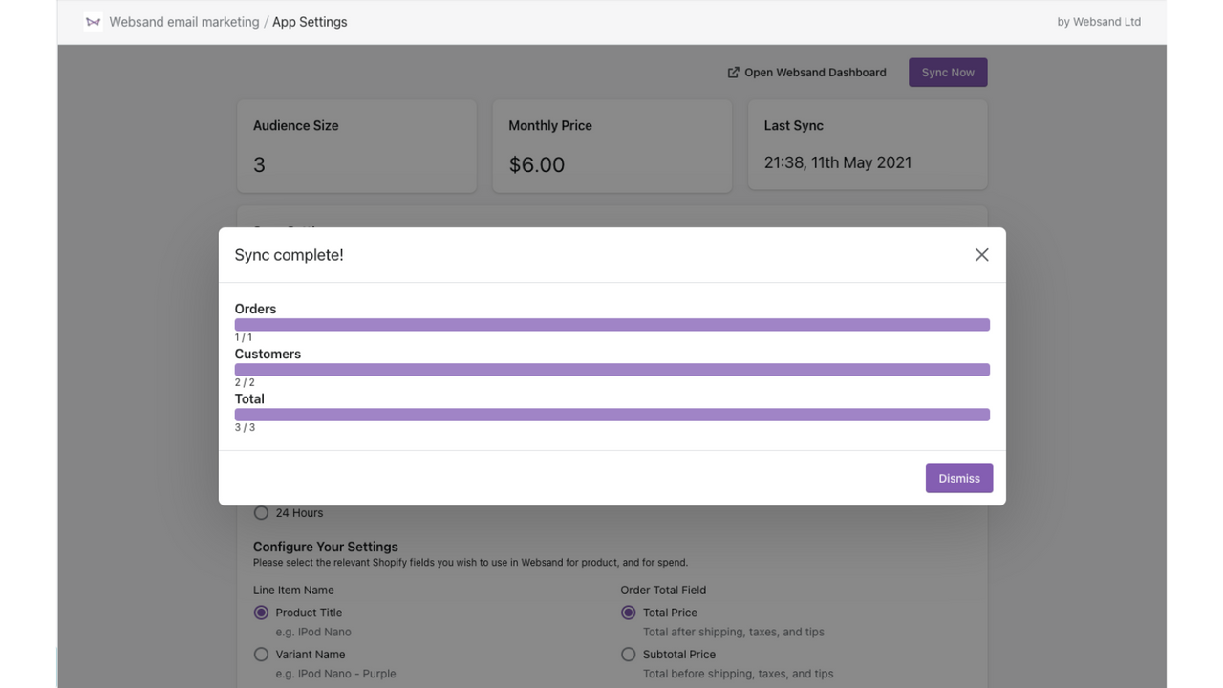Open the Websand Dashboard
1223x688 pixels.
point(814,72)
